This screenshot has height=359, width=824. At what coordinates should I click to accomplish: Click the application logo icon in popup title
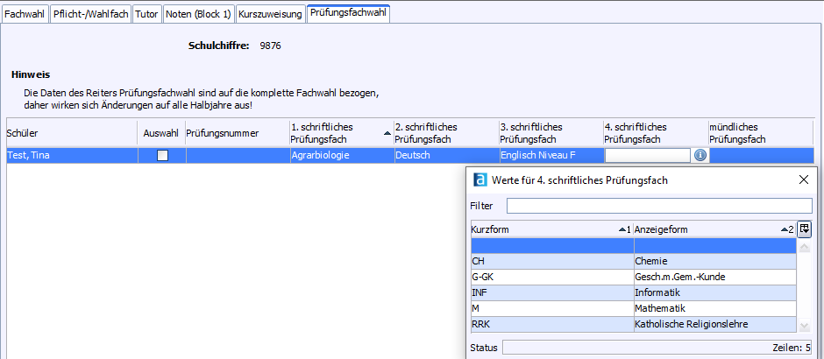click(479, 179)
